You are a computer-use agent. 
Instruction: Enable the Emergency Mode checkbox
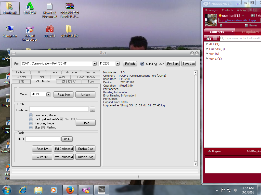(x=31, y=115)
